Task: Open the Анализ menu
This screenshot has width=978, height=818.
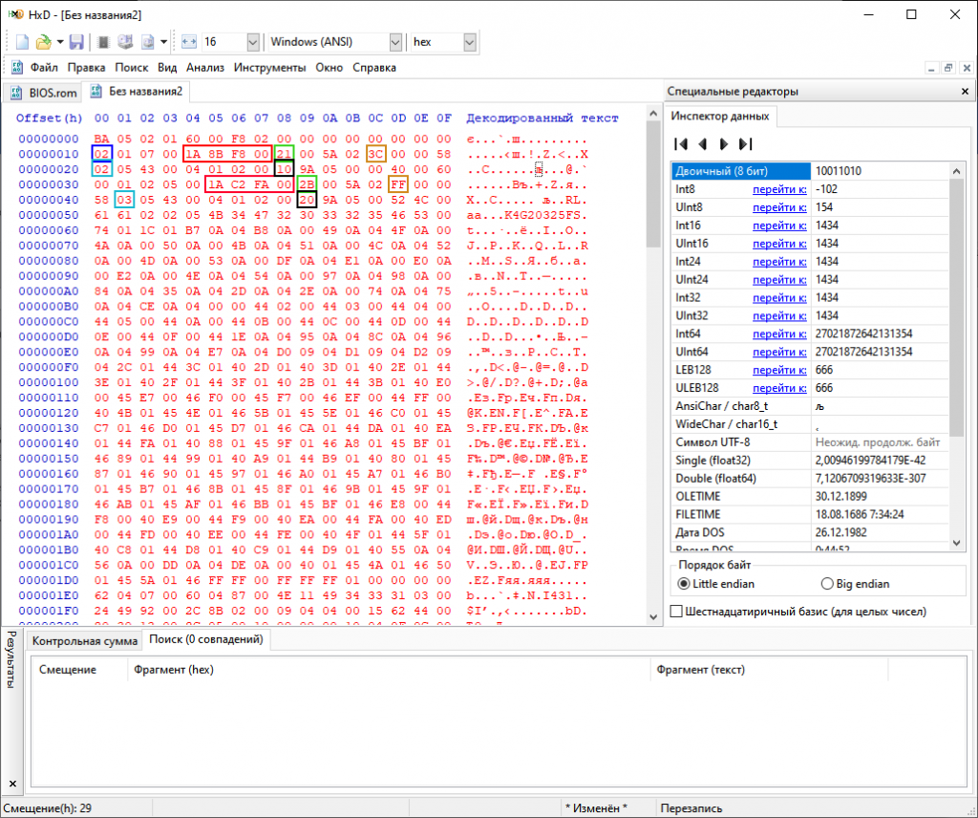Action: point(205,68)
